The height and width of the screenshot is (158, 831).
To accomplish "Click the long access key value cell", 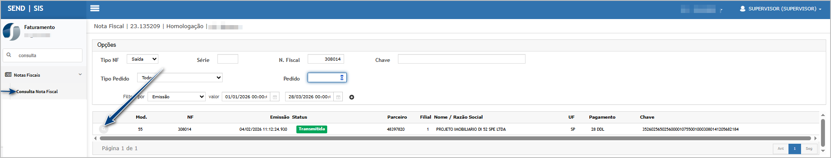I will click(690, 129).
